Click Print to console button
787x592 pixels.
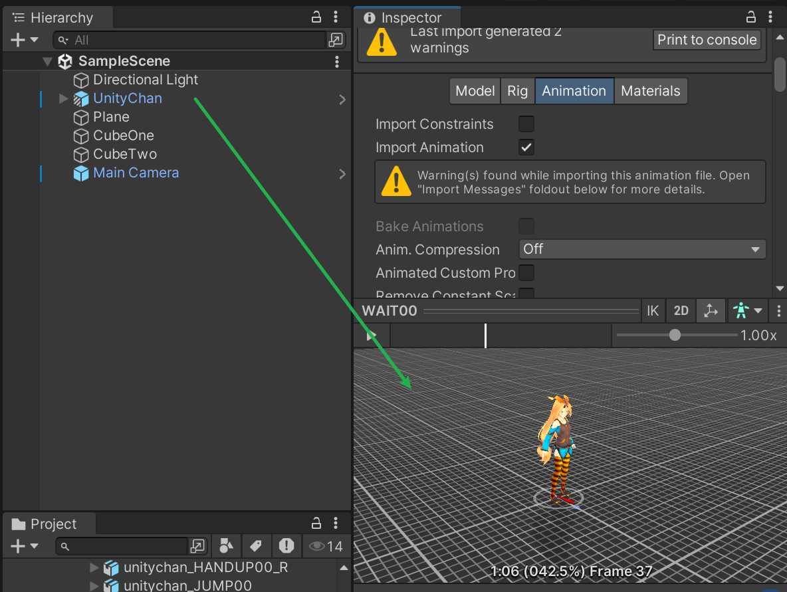tap(707, 40)
